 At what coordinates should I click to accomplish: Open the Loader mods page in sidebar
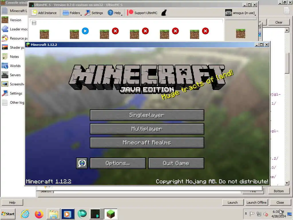[x=14, y=29]
